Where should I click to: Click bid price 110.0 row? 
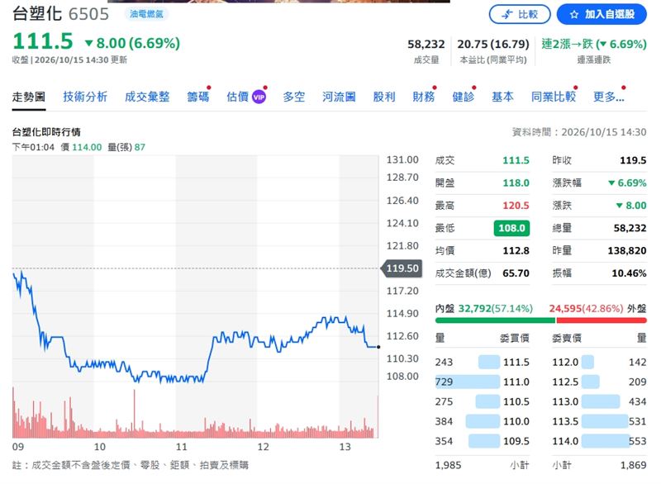point(483,421)
